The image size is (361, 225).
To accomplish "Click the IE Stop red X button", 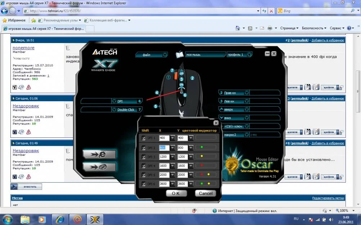I will click(x=271, y=11).
